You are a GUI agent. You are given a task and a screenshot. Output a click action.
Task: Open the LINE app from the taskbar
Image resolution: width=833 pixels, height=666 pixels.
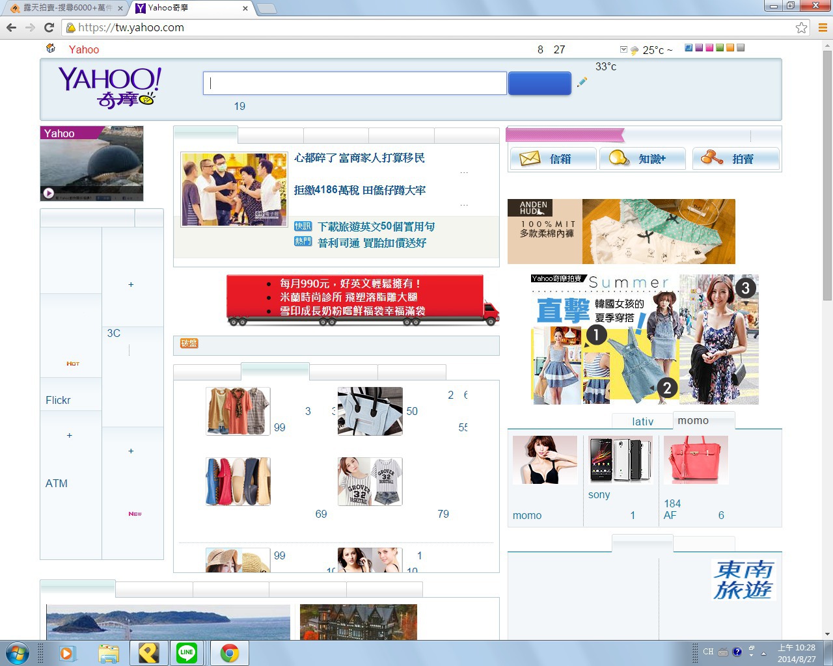pos(187,652)
